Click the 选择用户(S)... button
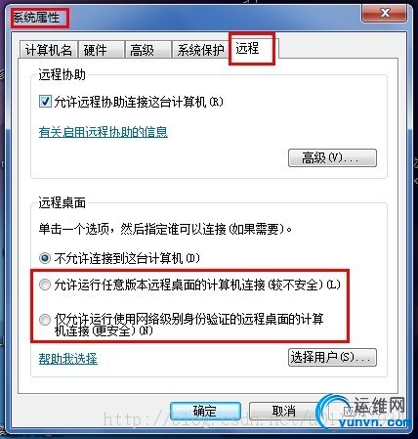418x439 pixels. (x=332, y=357)
